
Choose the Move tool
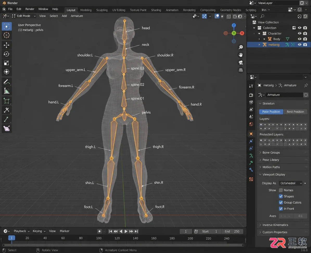click(7, 45)
